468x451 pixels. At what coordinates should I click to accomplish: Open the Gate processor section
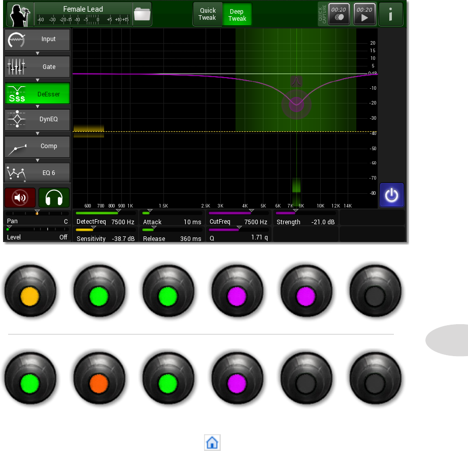tap(38, 67)
